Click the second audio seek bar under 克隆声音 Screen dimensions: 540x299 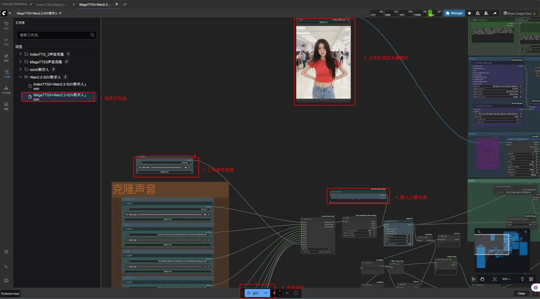point(170,240)
